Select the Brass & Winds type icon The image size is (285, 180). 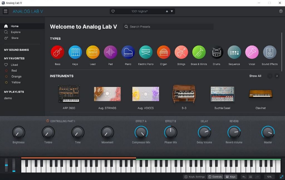[x=199, y=52]
